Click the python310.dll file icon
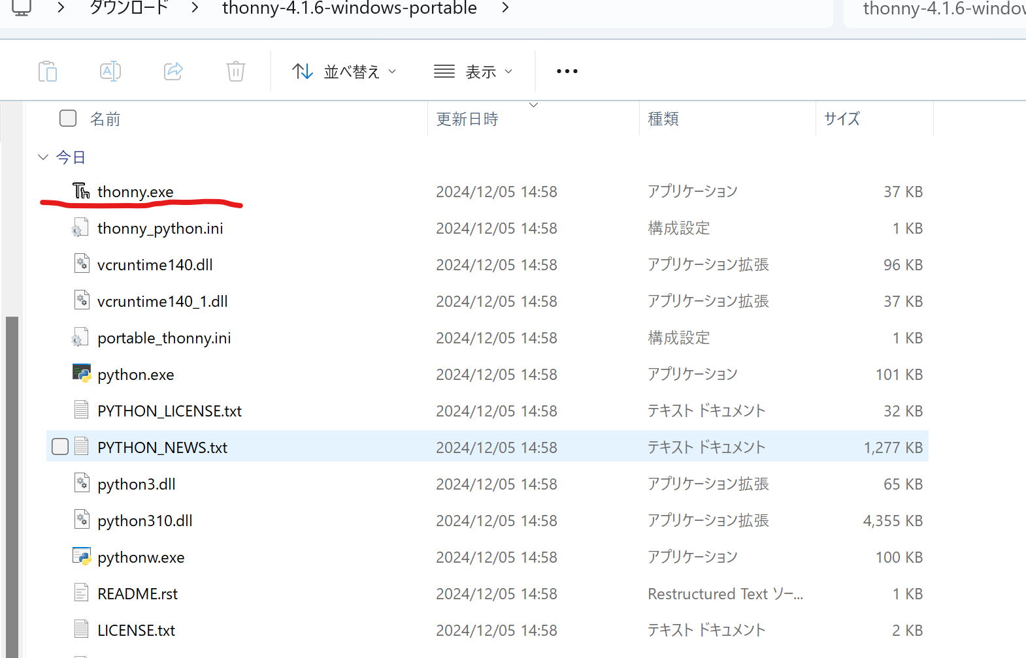The width and height of the screenshot is (1026, 658). point(81,520)
